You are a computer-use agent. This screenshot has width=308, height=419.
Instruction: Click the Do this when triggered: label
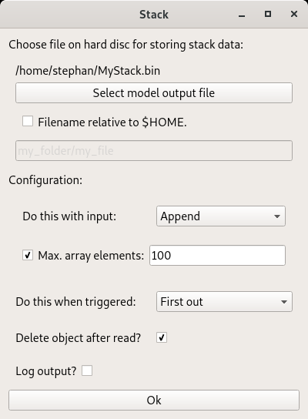(x=75, y=302)
